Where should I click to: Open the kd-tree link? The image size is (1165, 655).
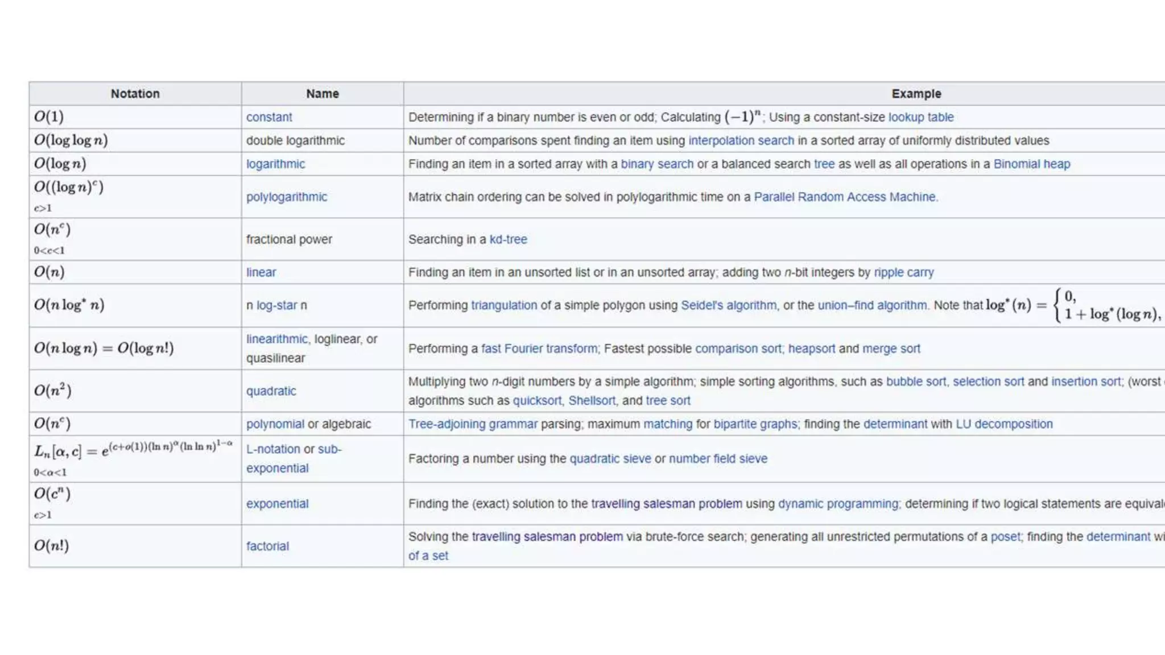(x=508, y=239)
